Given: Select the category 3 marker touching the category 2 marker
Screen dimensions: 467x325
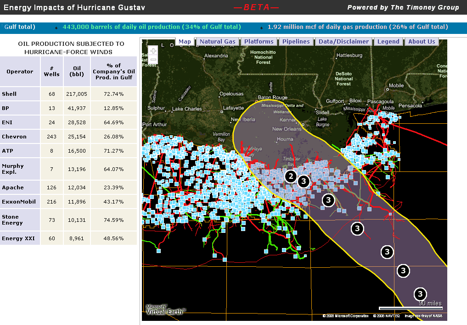Looking at the screenshot, I should (304, 181).
